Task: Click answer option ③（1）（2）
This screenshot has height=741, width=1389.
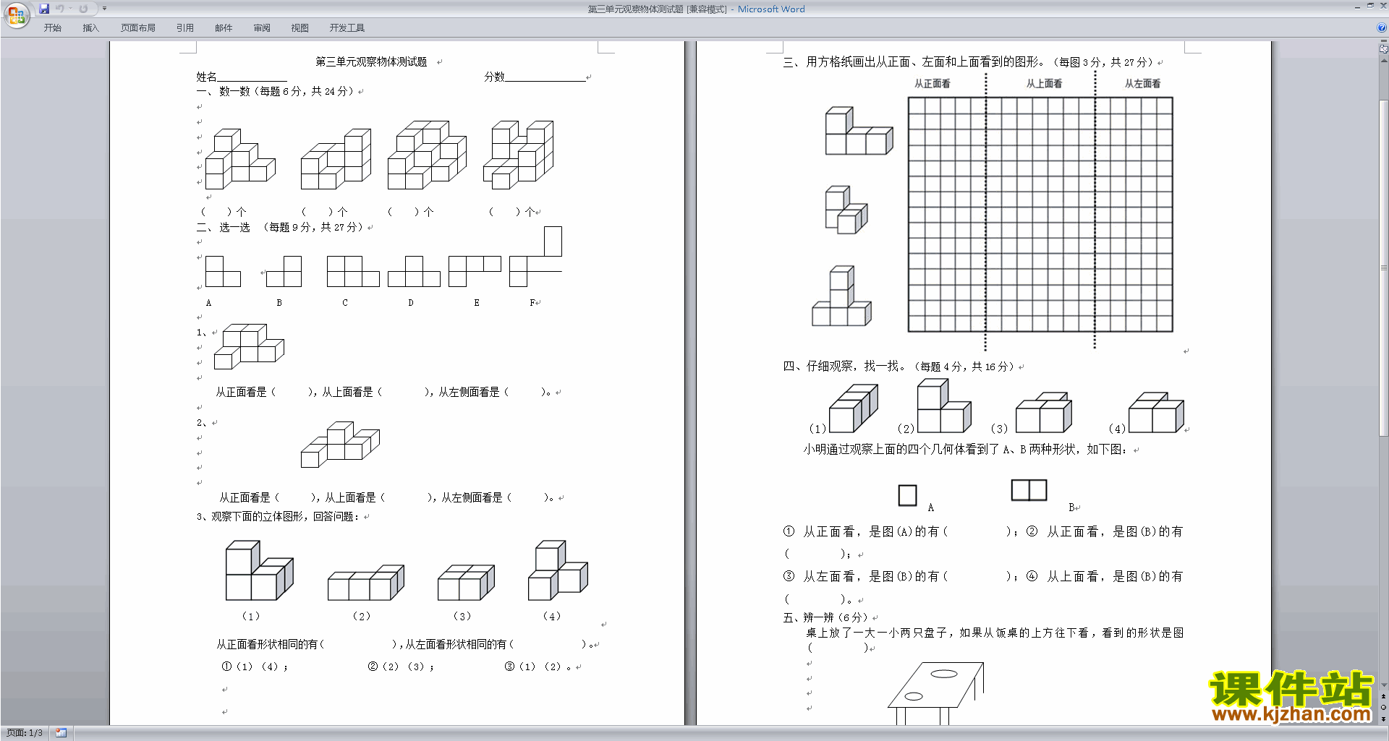Action: (538, 667)
